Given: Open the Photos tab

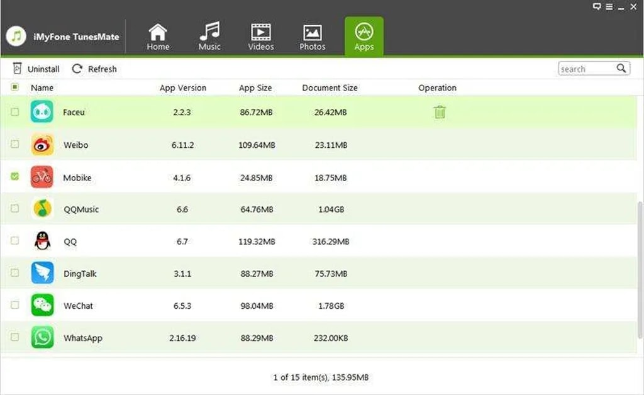Looking at the screenshot, I should pos(313,36).
